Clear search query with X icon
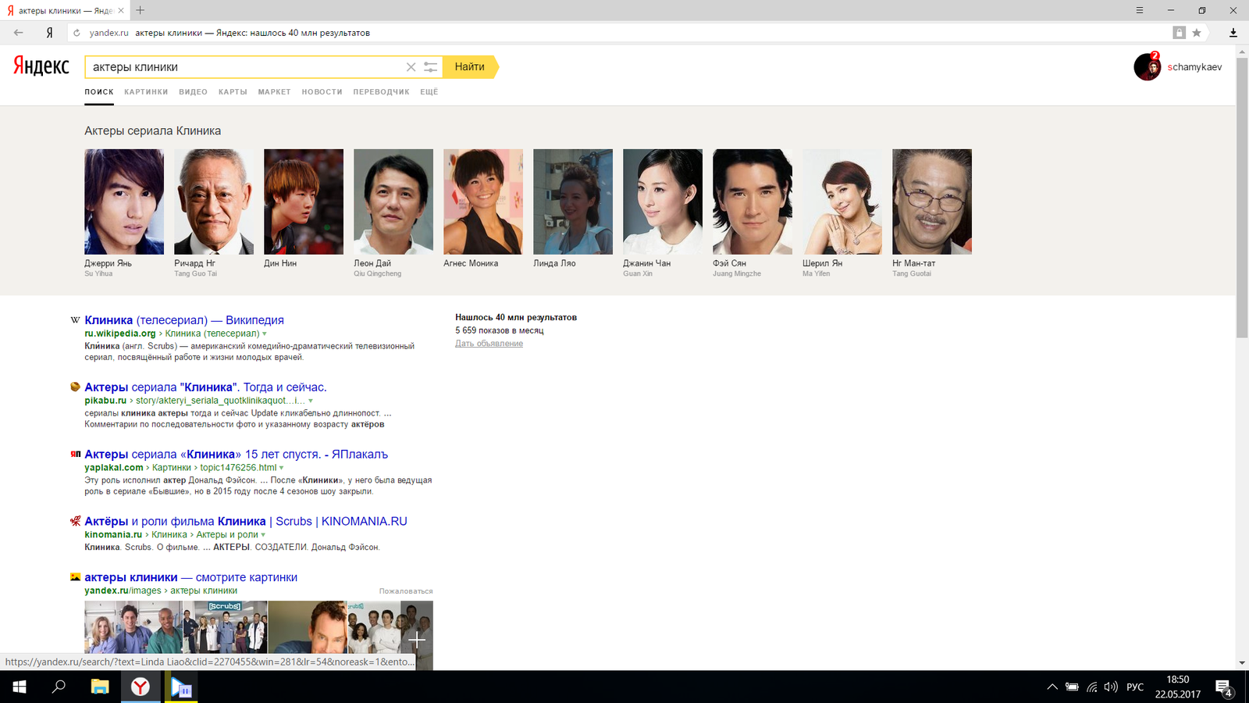This screenshot has width=1249, height=703. point(411,67)
